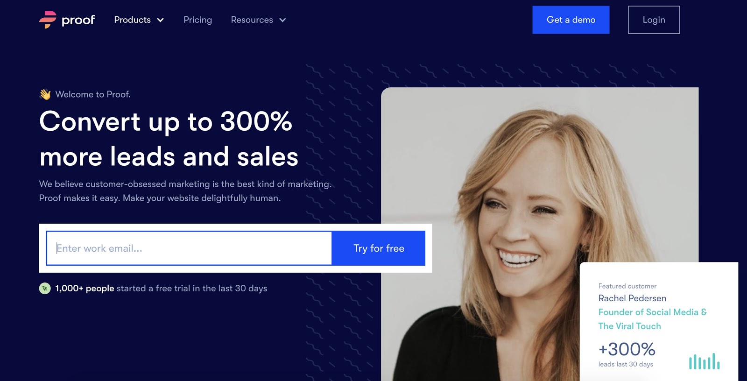This screenshot has height=381, width=747.
Task: Click the Proof logo icon
Action: 48,20
